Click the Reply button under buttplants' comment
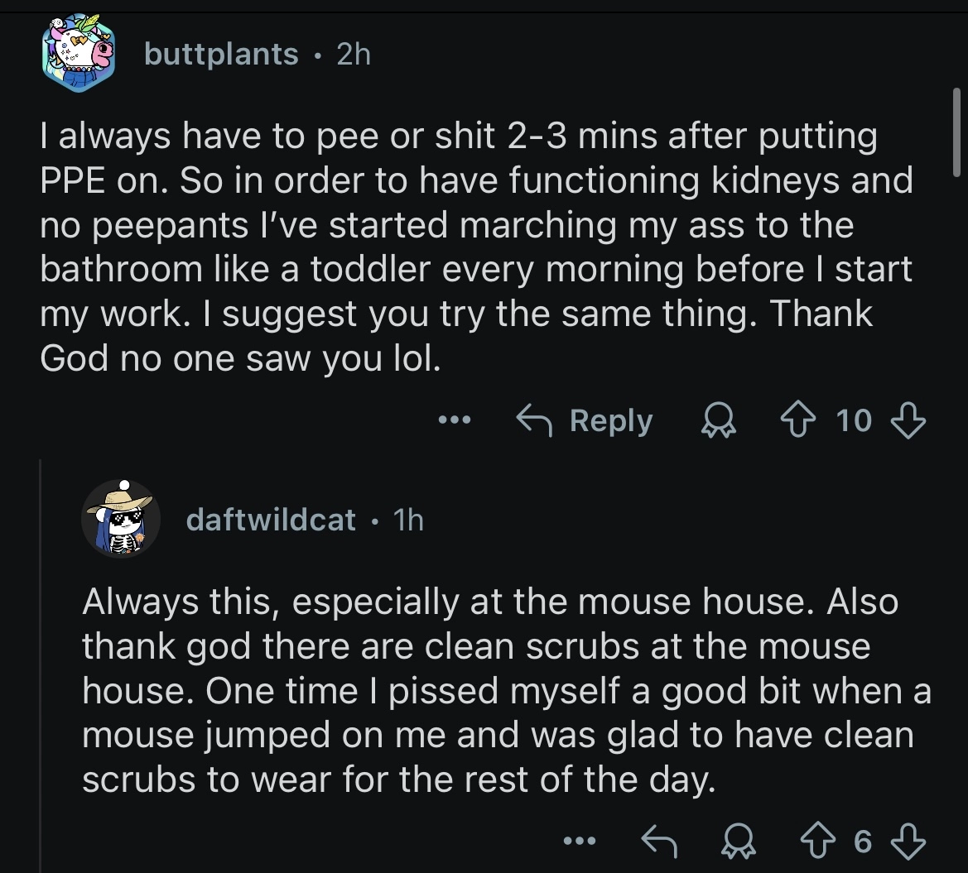968x873 pixels. [584, 420]
